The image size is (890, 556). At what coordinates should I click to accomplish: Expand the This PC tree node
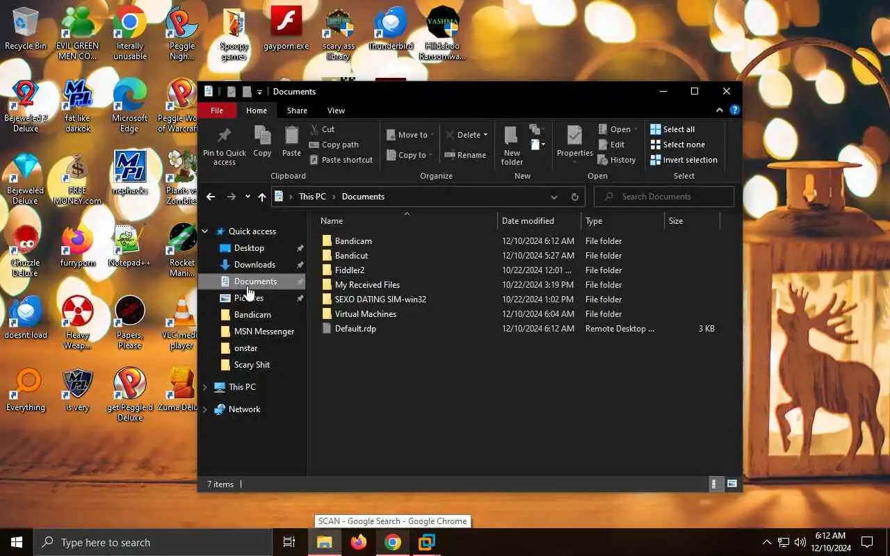click(x=205, y=387)
